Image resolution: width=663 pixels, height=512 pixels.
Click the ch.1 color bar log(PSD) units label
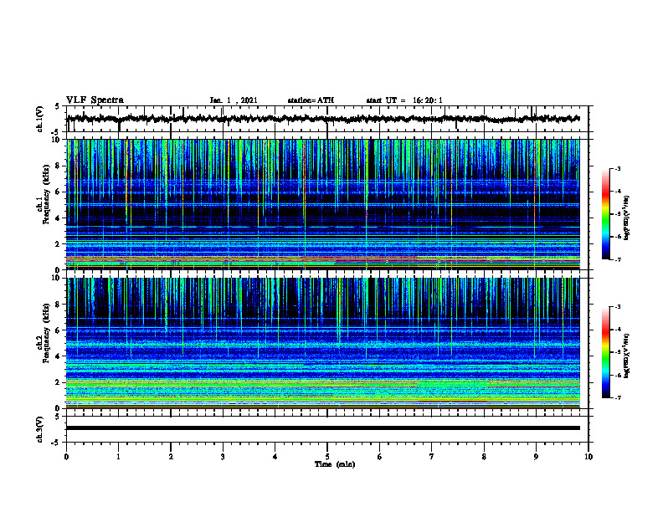pyautogui.click(x=627, y=218)
